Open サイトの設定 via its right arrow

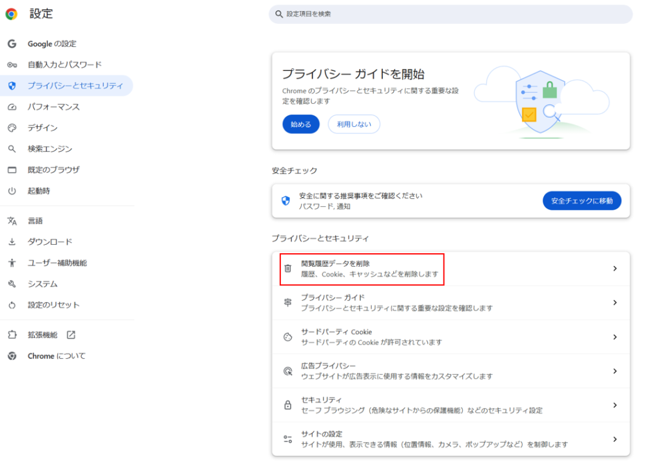click(614, 439)
